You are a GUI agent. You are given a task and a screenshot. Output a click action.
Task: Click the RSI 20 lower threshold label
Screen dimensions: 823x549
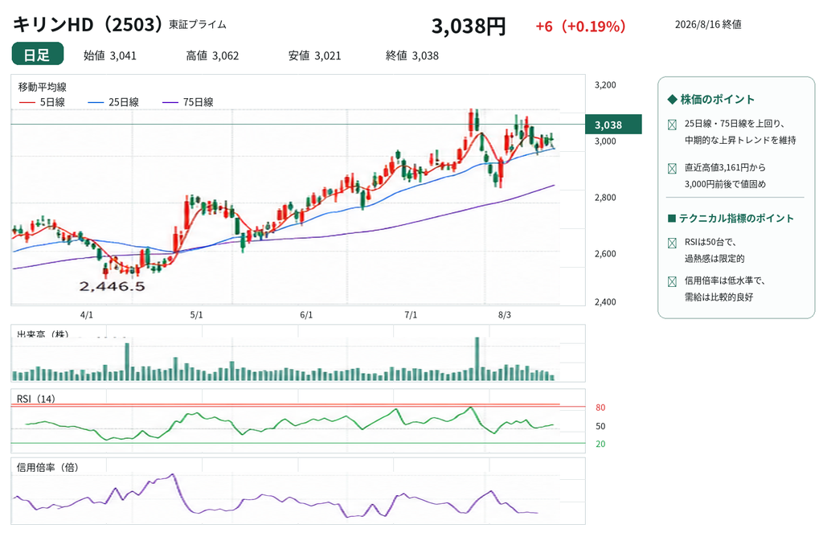[600, 444]
